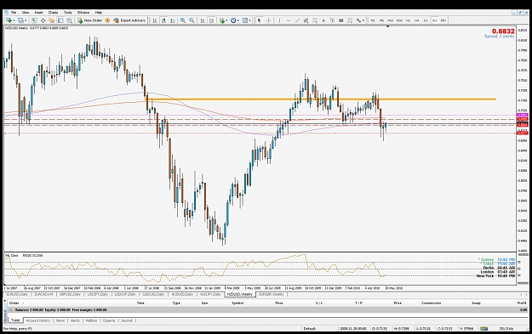Open the Indicators list icon
The height and width of the screenshot is (334, 532).
tap(222, 20)
